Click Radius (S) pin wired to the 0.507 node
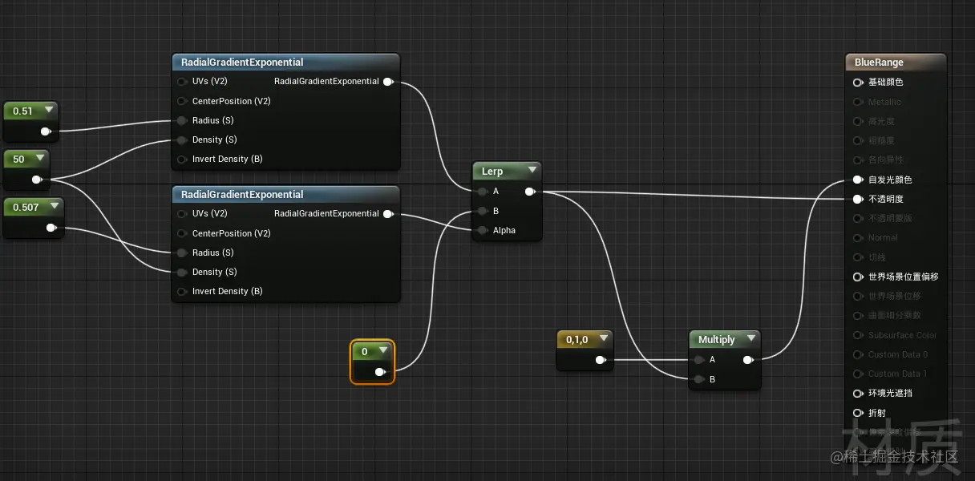 pyautogui.click(x=182, y=253)
